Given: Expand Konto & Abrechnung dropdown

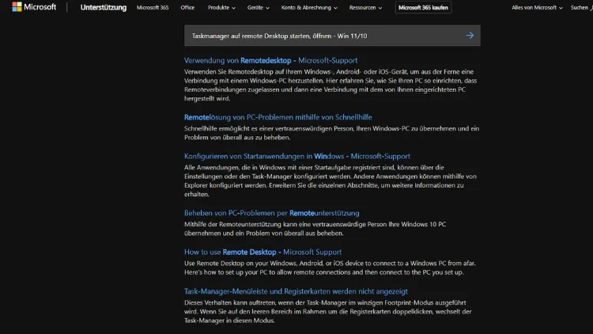Looking at the screenshot, I should tap(309, 7).
